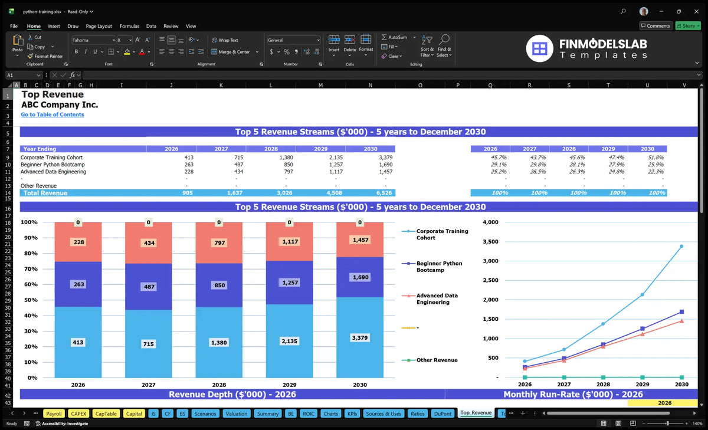Open the File menu
This screenshot has height=430, width=708.
[x=14, y=26]
